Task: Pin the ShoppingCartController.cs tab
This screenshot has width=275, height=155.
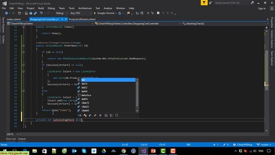Action: pyautogui.click(x=62, y=19)
